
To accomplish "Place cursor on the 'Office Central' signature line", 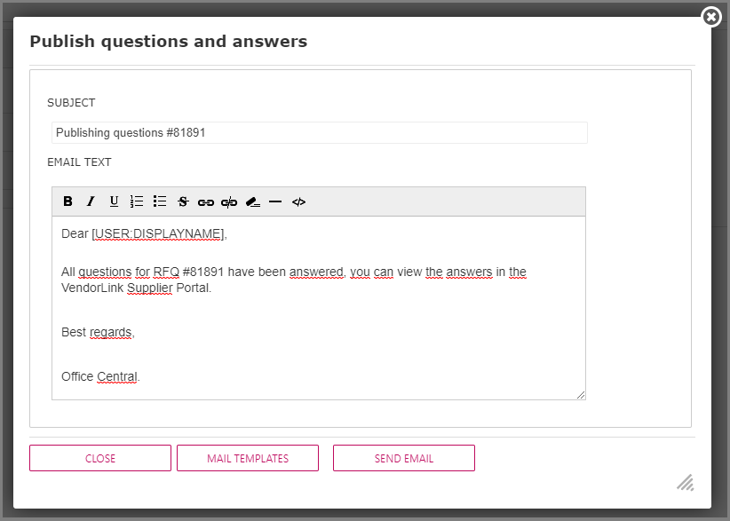I will coord(100,376).
